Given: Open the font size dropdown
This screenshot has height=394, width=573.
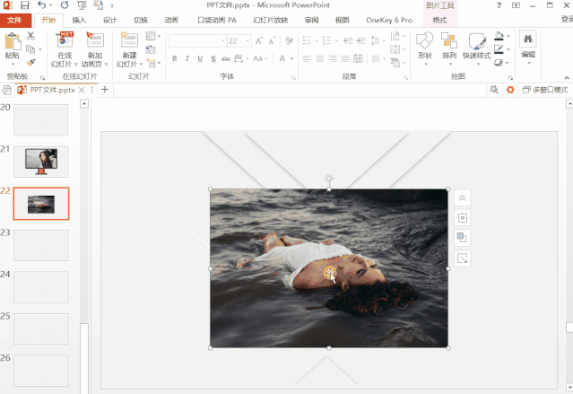Looking at the screenshot, I should click(247, 40).
